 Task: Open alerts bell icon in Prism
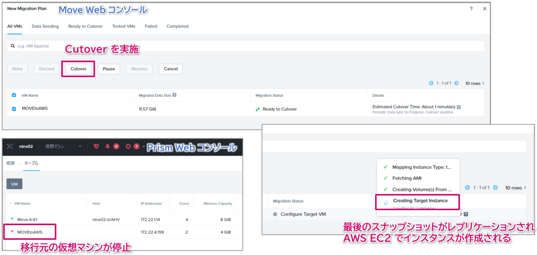(x=107, y=146)
